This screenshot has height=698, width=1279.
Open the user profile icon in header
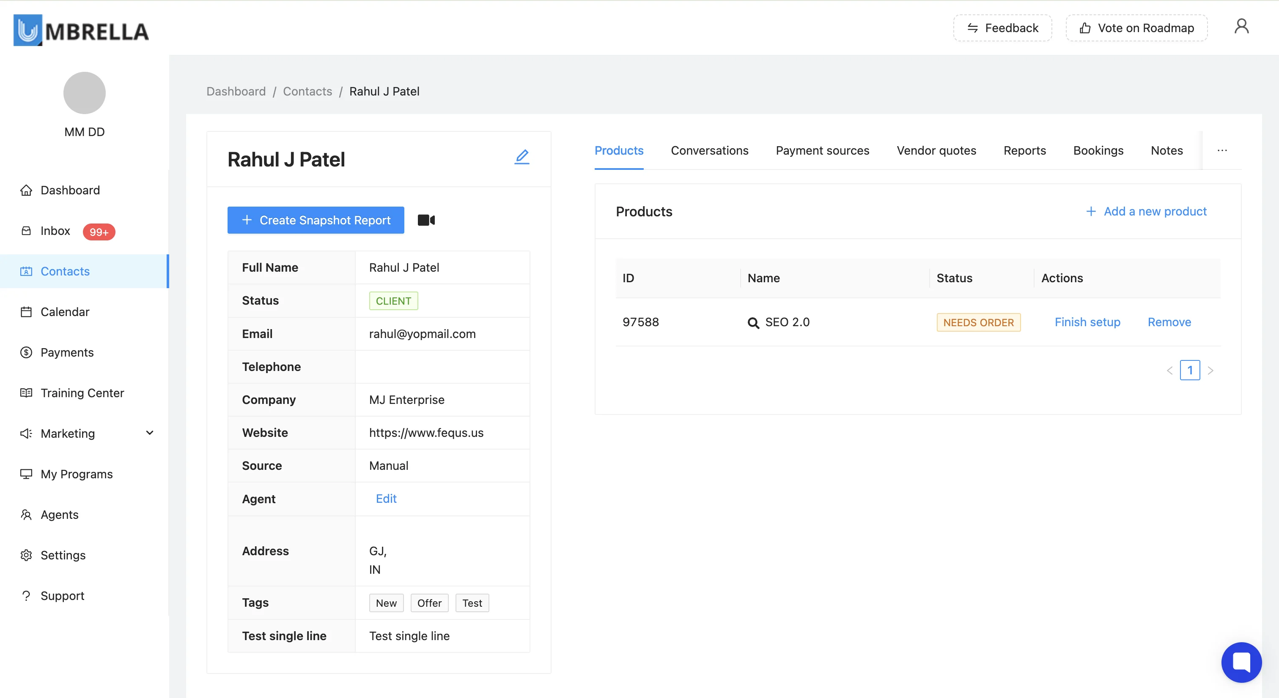click(1241, 27)
